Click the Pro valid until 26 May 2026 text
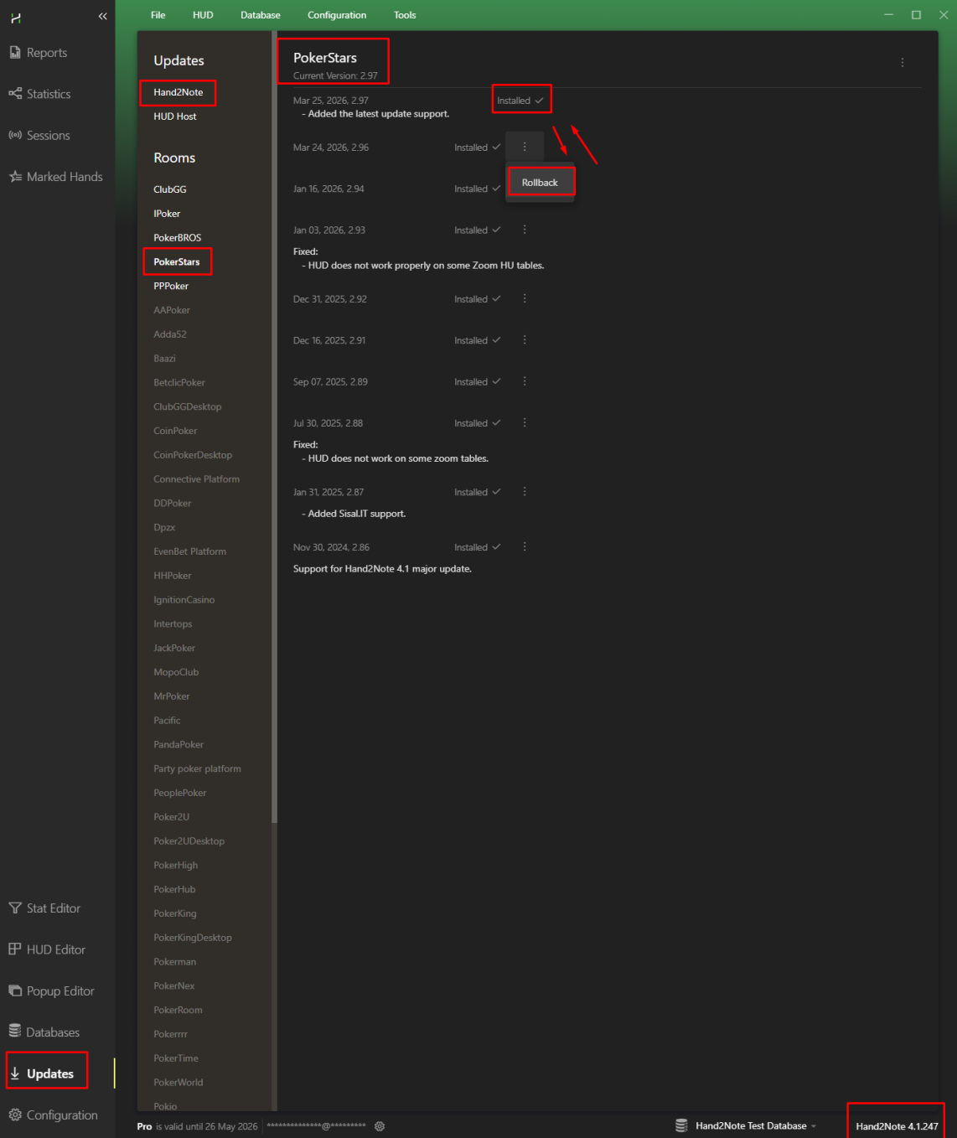This screenshot has width=957, height=1138. [197, 1126]
